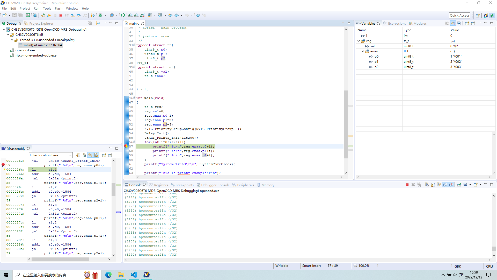Click Last Edit Location arrow icon
This screenshot has height=280, width=497.
[170, 16]
